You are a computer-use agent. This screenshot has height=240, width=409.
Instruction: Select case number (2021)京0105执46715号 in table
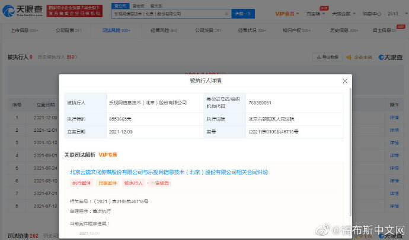(273, 132)
